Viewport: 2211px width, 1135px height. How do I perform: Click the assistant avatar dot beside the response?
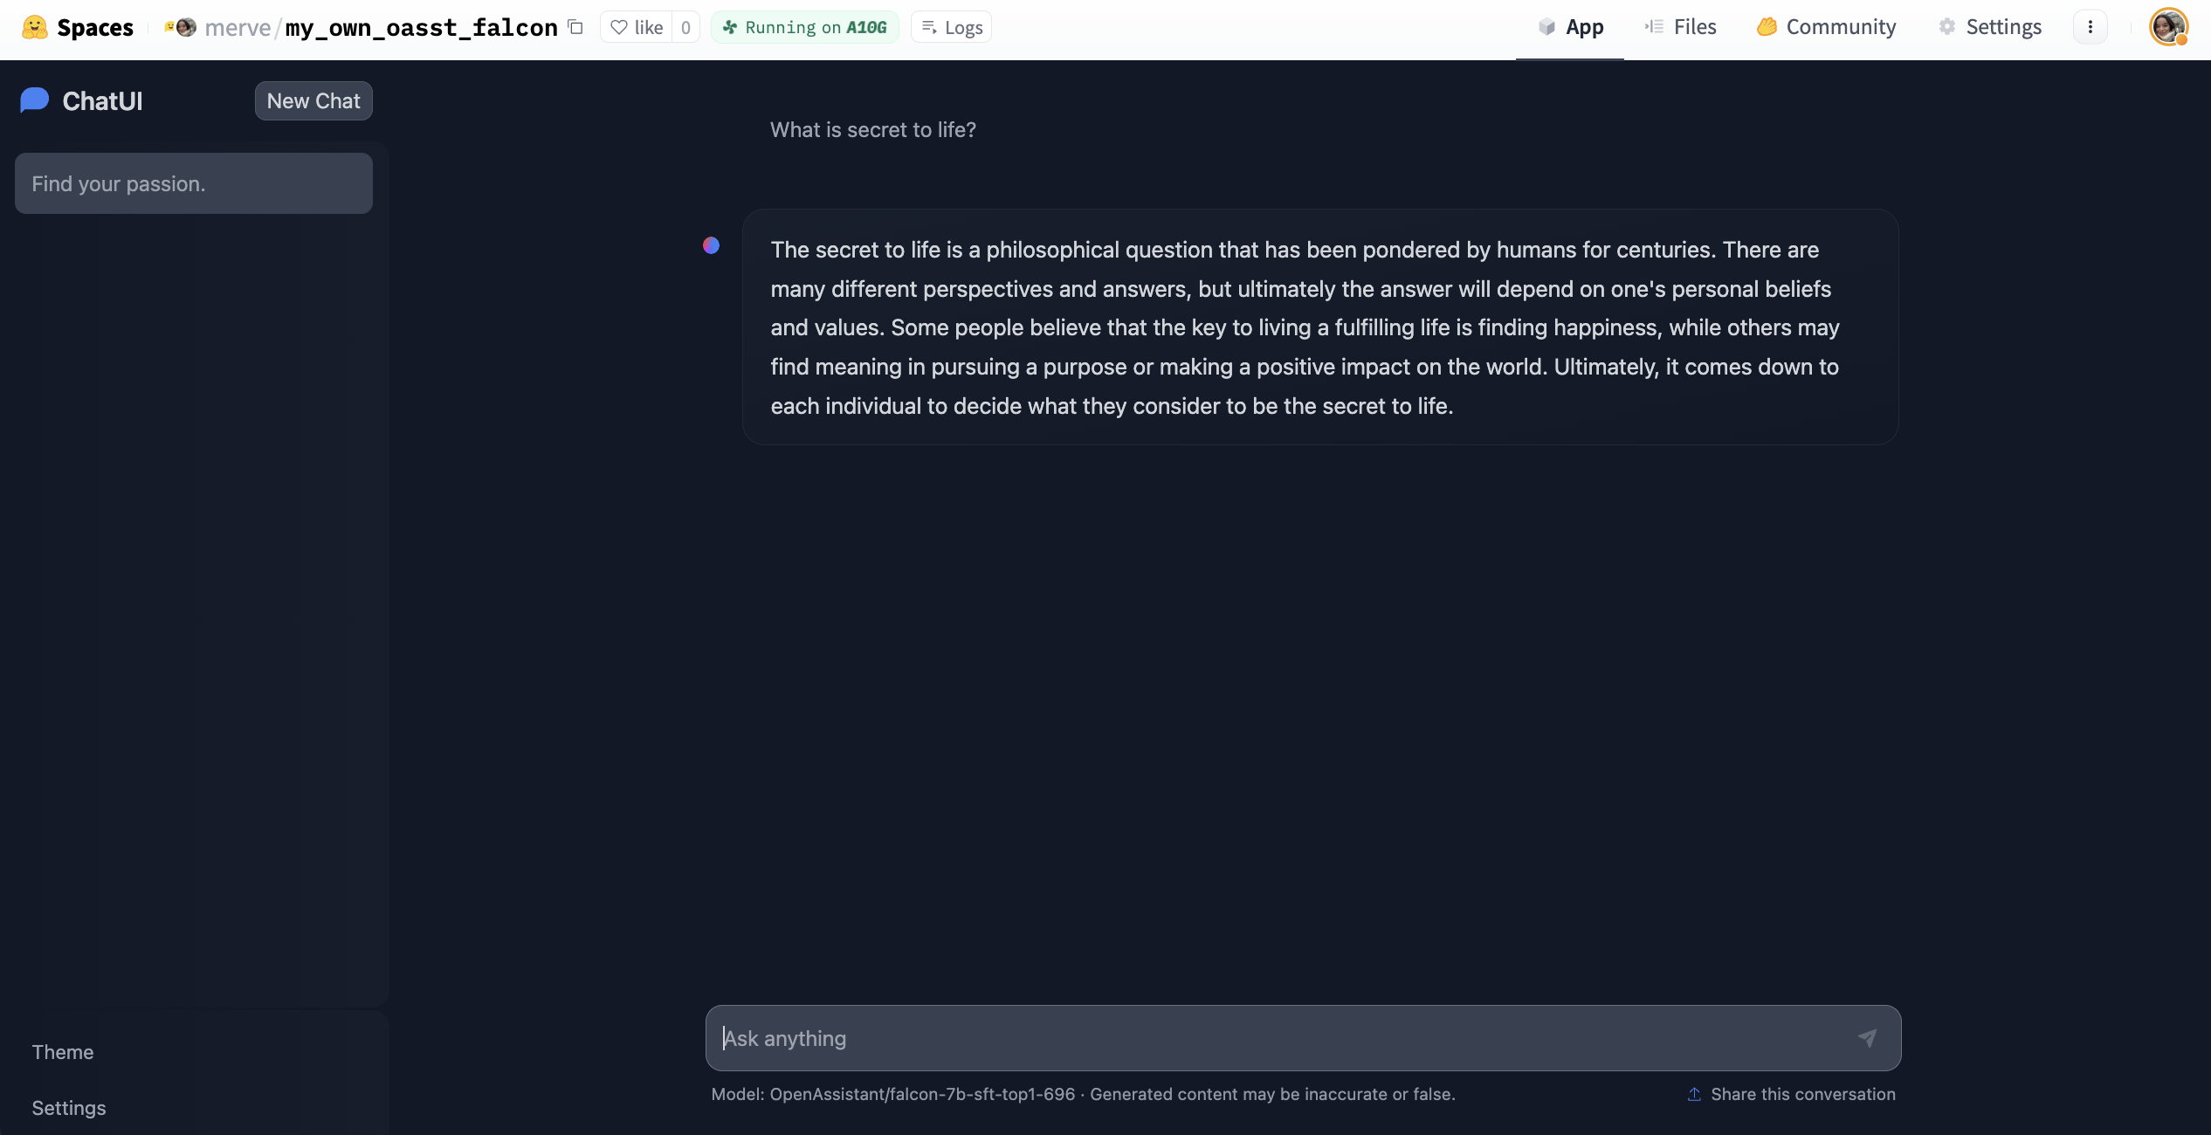coord(712,246)
